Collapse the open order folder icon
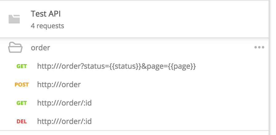This screenshot has width=276, height=135. click(15, 48)
